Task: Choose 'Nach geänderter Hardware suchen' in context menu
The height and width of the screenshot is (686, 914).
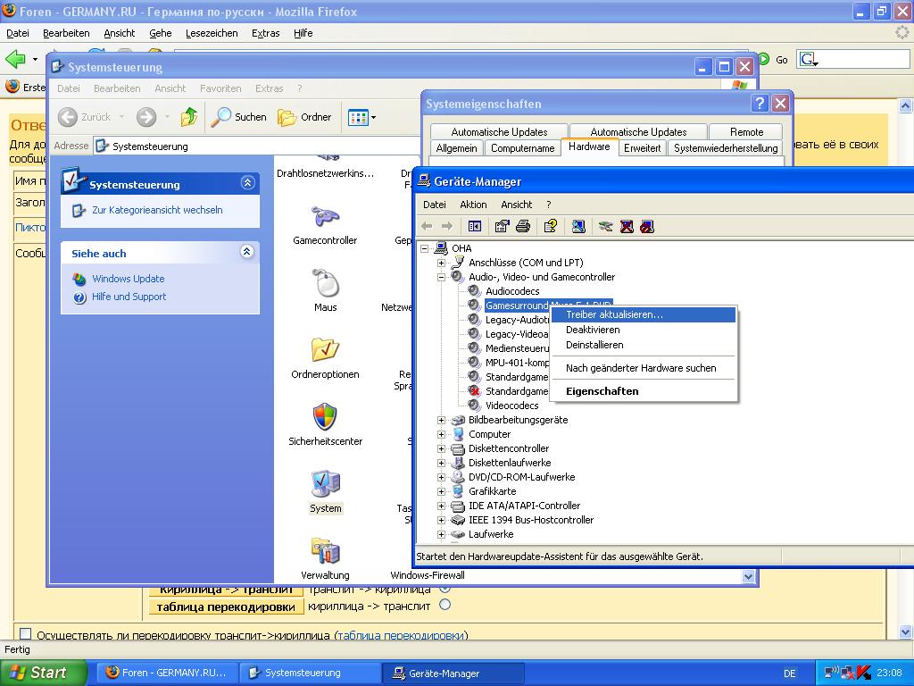Action: (643, 368)
